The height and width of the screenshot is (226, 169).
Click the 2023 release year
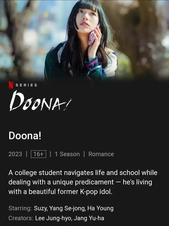(x=15, y=154)
